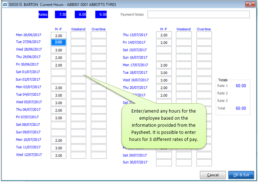The image size is (258, 182).
Task: Edit M-F hours for Mon 10/07/2017
Action: pyautogui.click(x=59, y=140)
